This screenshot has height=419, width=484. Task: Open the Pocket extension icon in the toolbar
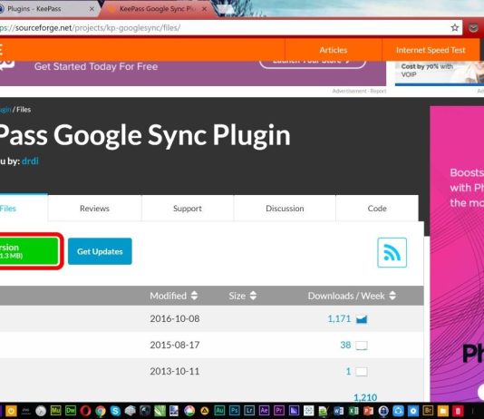pyautogui.click(x=473, y=28)
